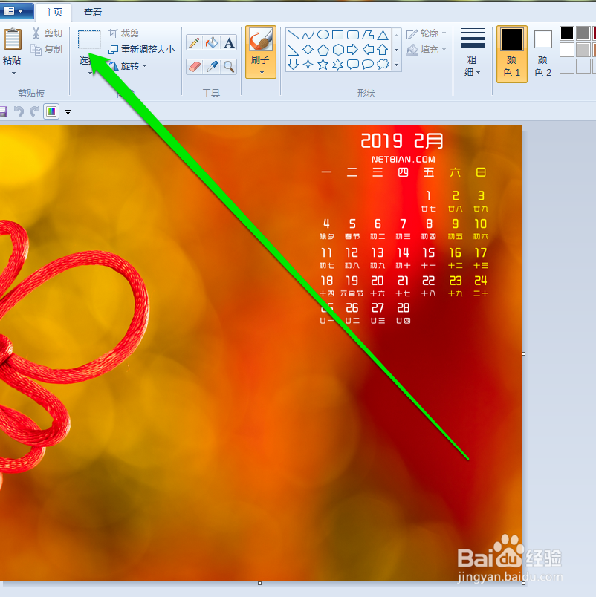Click 复制 in the clipboard group
Screen dimensions: 596x597
(48, 50)
